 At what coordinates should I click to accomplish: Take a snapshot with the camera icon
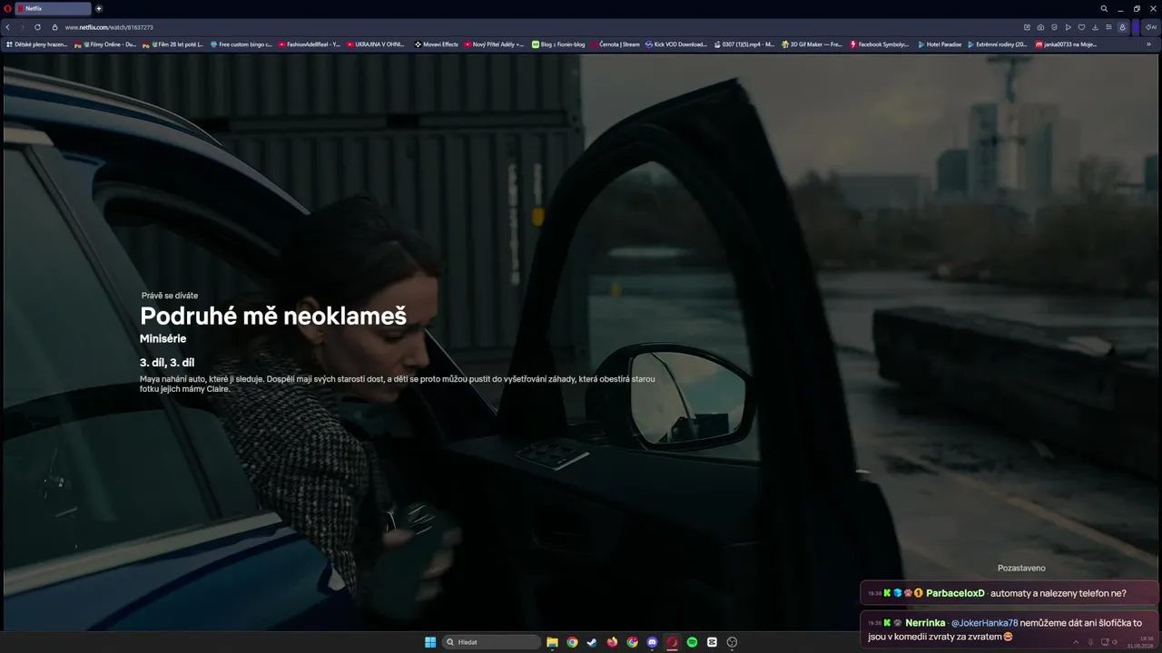[1040, 27]
